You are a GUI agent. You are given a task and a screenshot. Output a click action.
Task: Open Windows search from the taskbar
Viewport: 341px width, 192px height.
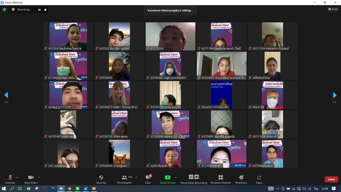point(12,188)
